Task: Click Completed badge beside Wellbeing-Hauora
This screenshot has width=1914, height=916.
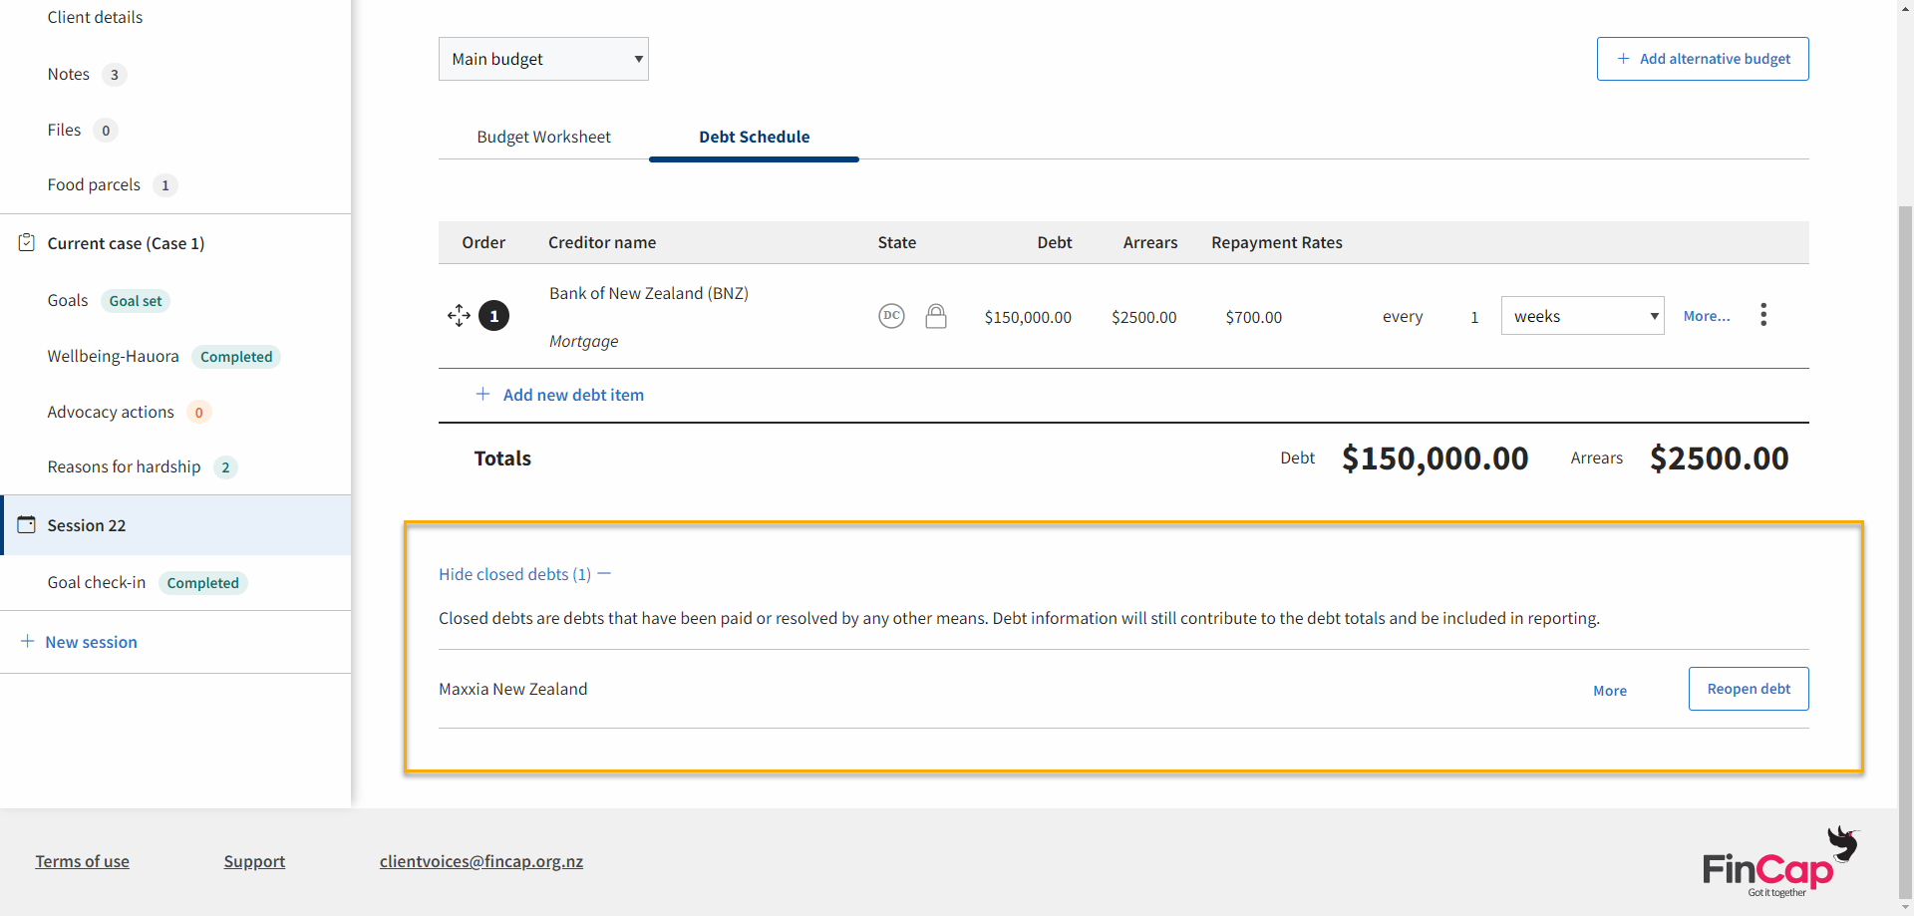Action: click(236, 357)
